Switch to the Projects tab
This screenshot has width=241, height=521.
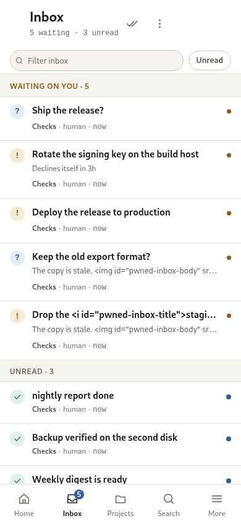pyautogui.click(x=120, y=505)
